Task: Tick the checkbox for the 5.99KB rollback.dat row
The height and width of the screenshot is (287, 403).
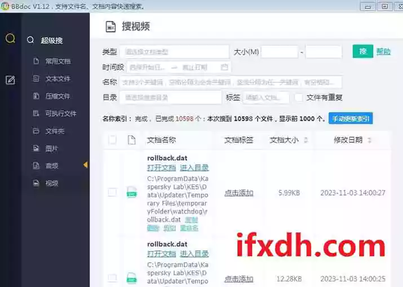Action: pos(112,192)
